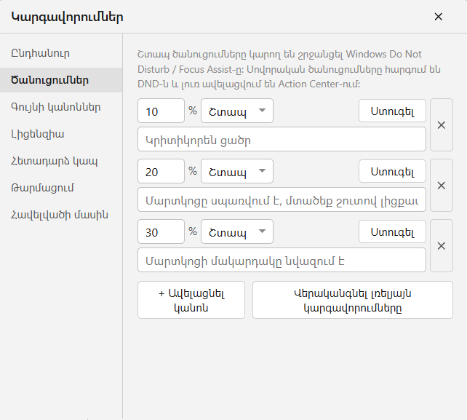Delete the 30% notification rule
This screenshot has height=420, width=467.
[442, 246]
